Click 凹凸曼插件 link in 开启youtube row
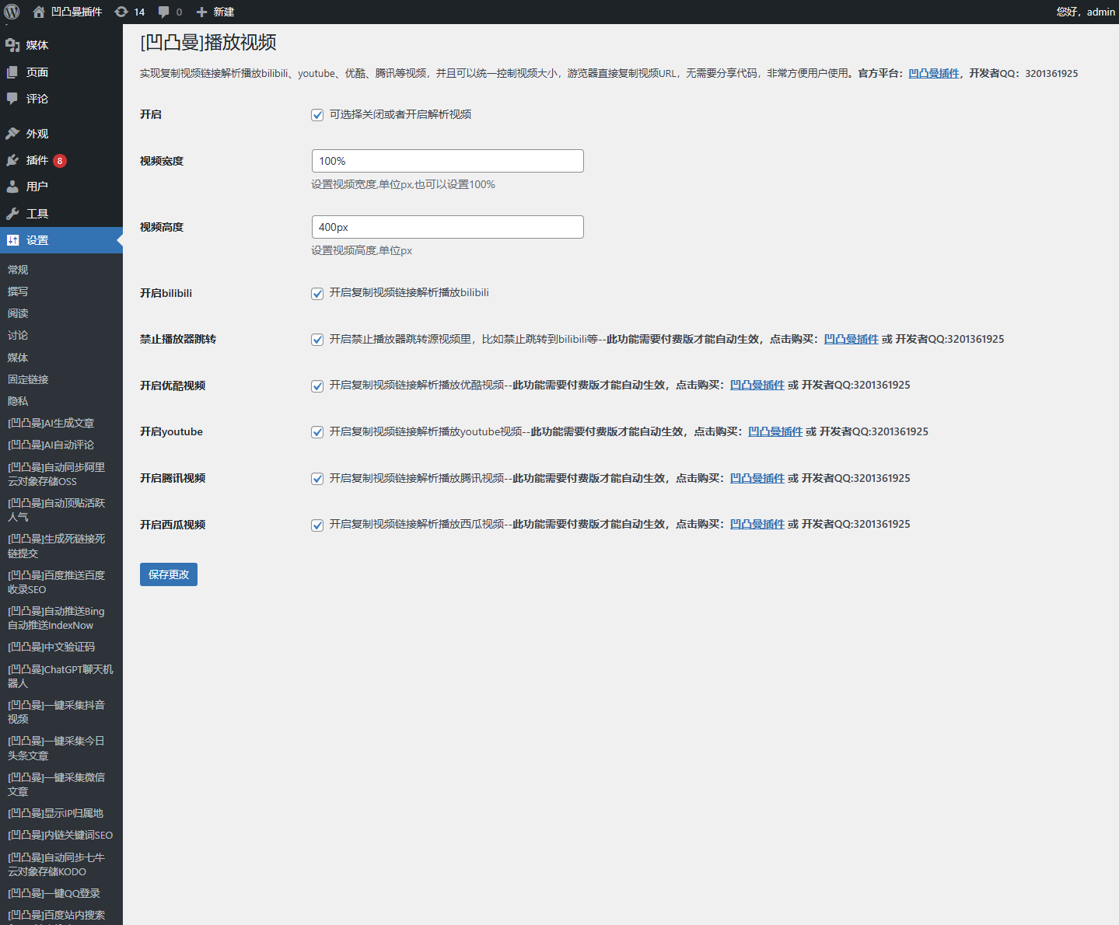 [775, 431]
